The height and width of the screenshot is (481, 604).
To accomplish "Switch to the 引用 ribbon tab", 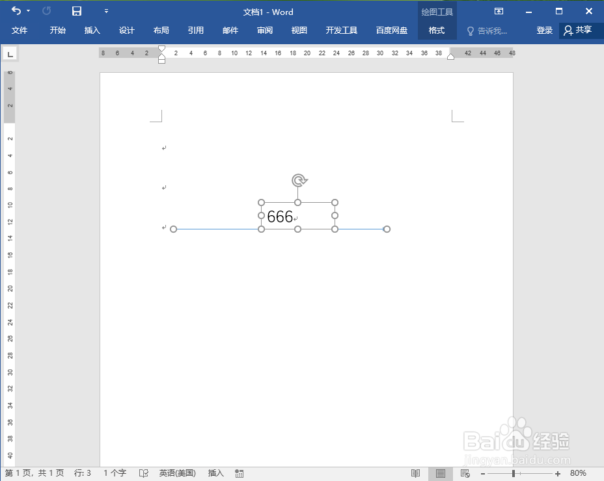I will pyautogui.click(x=196, y=31).
